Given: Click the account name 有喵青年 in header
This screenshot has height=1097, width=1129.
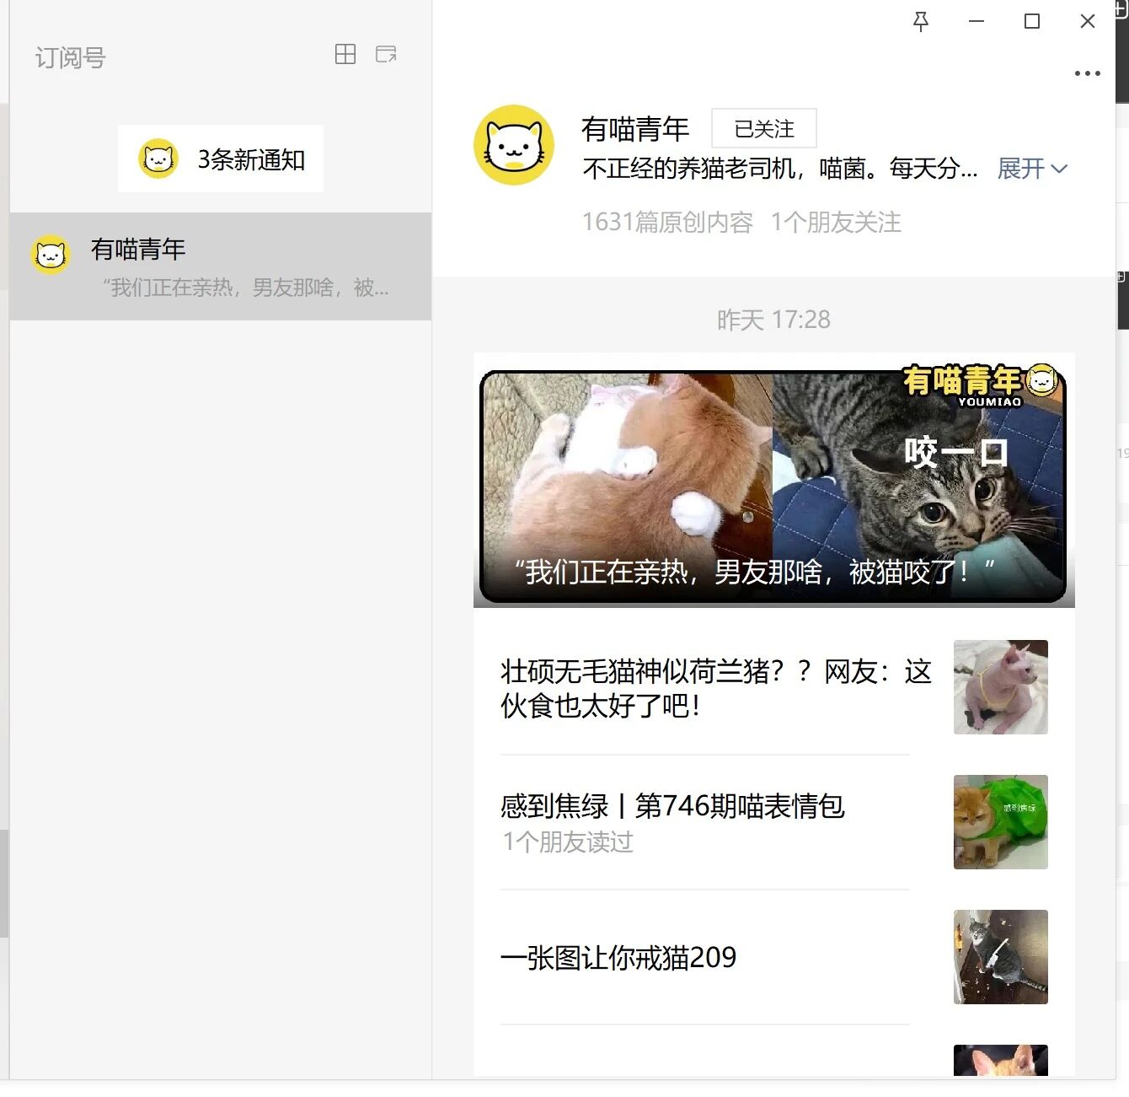Looking at the screenshot, I should tap(635, 129).
